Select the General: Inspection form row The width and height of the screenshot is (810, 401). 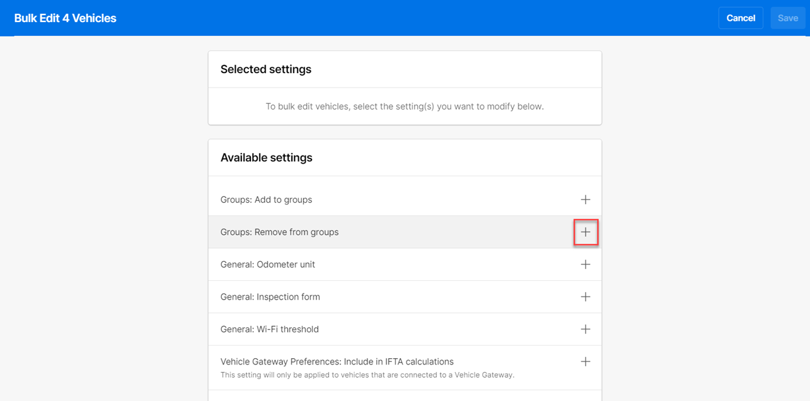pyautogui.click(x=403, y=296)
